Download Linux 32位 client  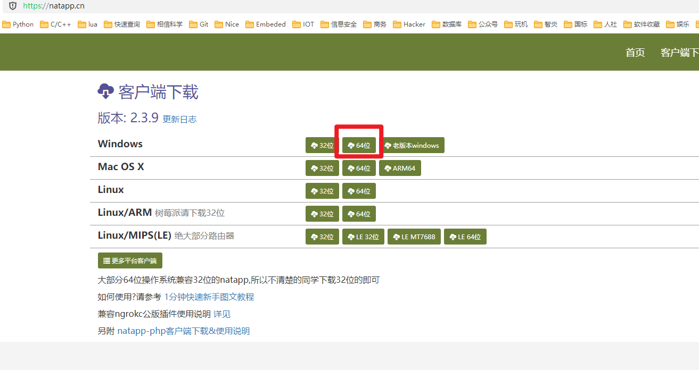click(x=322, y=191)
